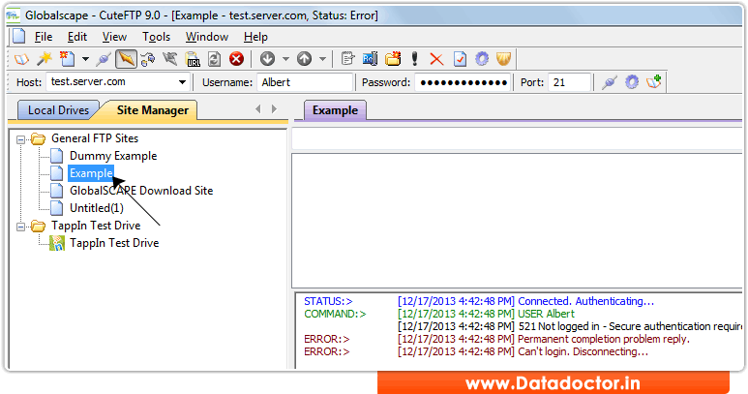
Task: Click the menu bar document icon beside File
Action: coord(19,36)
